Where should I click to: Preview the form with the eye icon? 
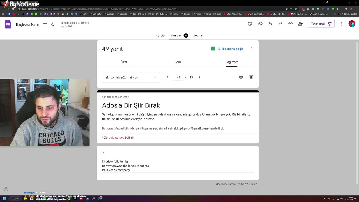[260, 24]
